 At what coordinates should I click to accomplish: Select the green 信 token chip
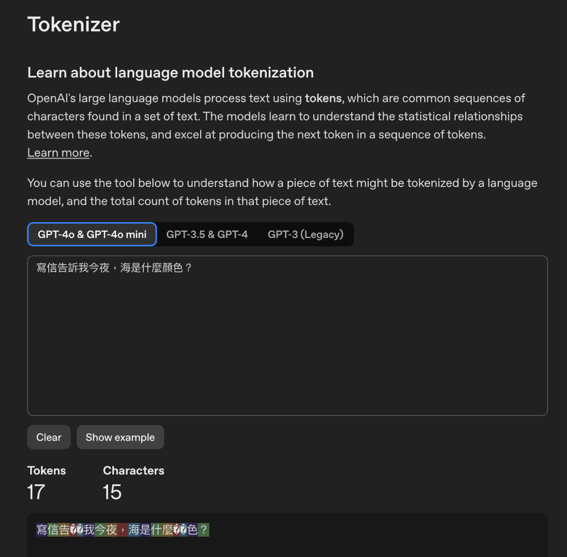pyautogui.click(x=53, y=530)
